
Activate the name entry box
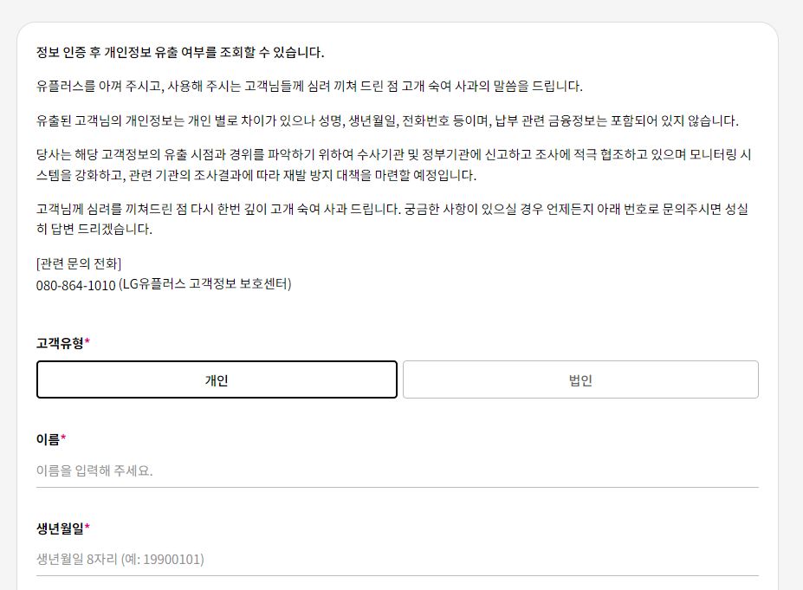[397, 471]
